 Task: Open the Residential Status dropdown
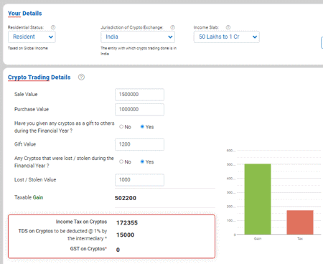point(32,37)
